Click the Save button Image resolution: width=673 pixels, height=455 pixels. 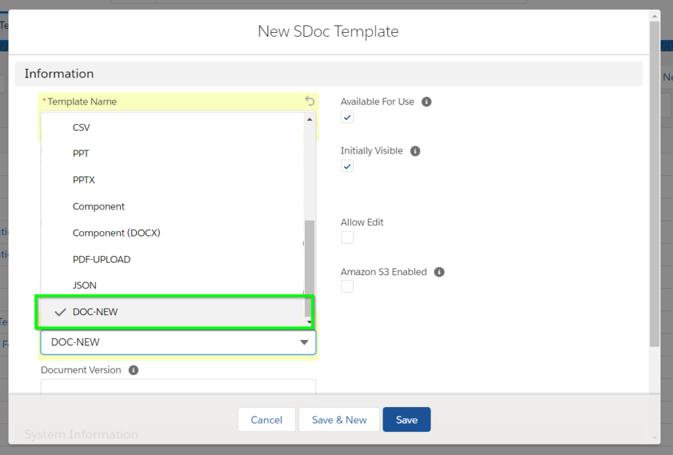click(406, 419)
